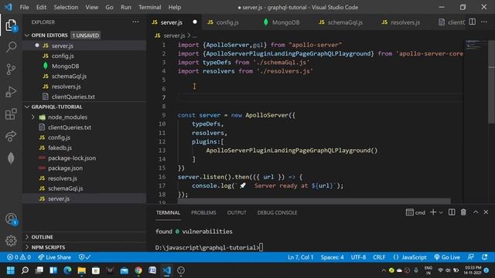Create a new terminal with plus icon
This screenshot has height=278, width=495.
tap(433, 212)
